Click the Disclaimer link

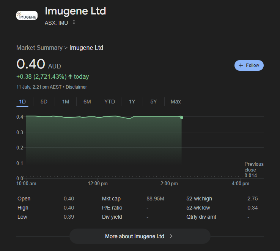(76, 87)
